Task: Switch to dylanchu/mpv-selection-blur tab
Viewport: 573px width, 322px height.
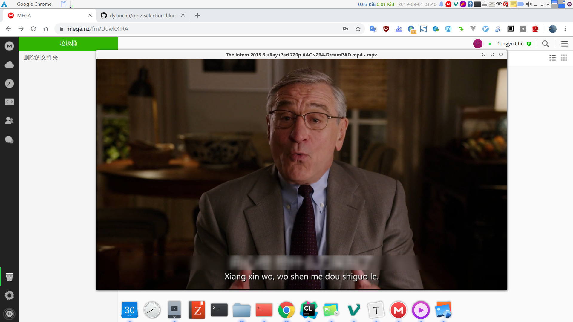Action: pyautogui.click(x=142, y=16)
